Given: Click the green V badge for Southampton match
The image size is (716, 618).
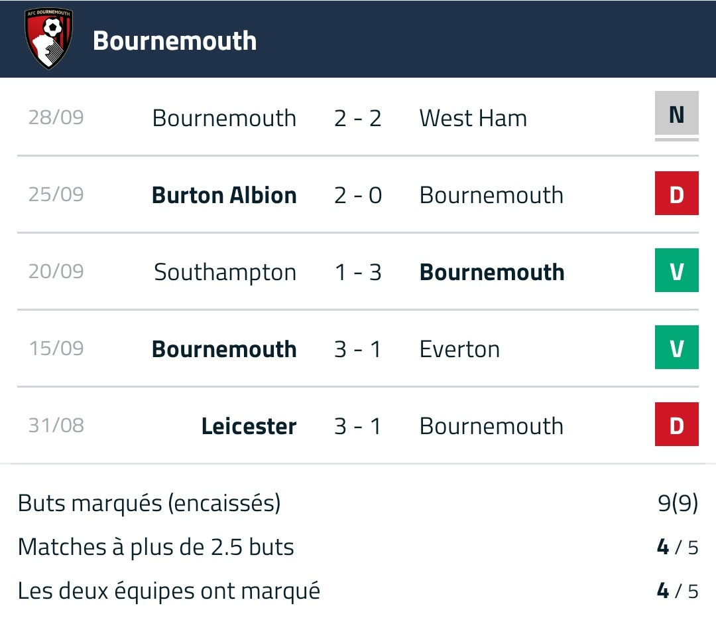Looking at the screenshot, I should point(676,270).
